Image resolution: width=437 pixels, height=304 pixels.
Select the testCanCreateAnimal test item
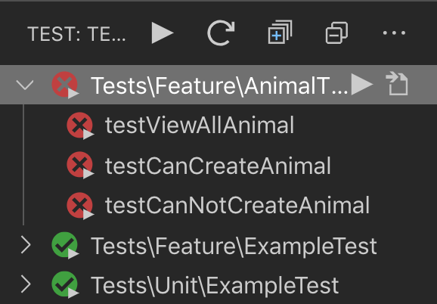click(218, 166)
